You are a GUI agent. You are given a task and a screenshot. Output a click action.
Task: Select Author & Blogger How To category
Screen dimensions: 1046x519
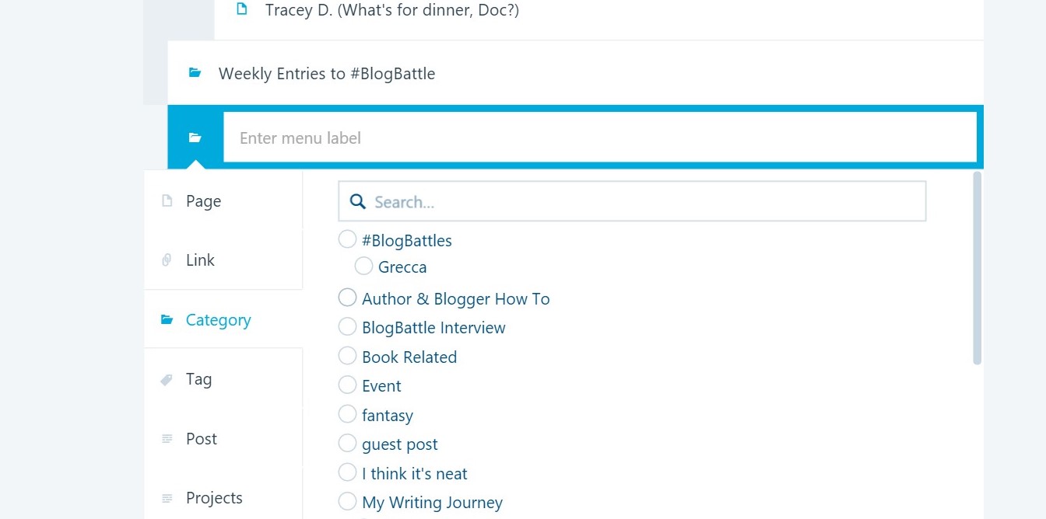point(347,298)
